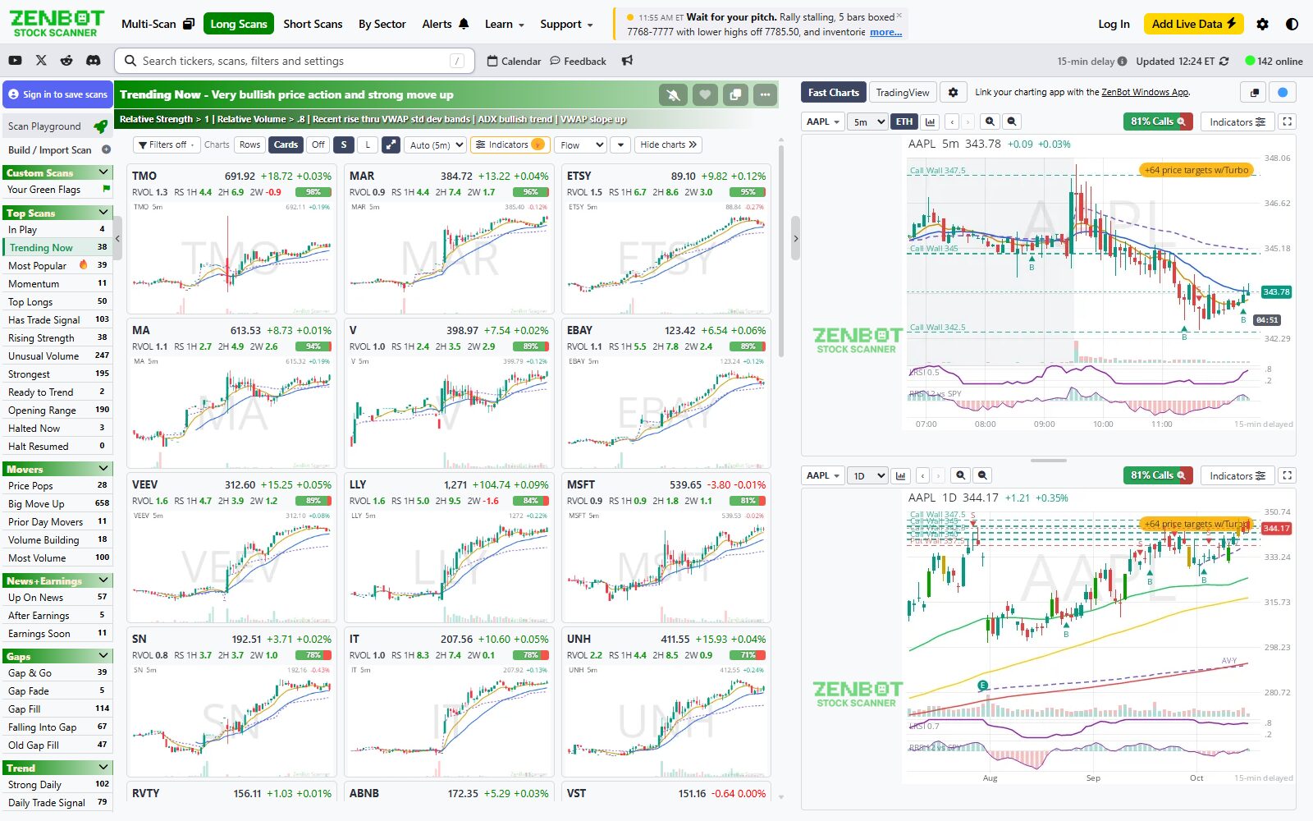Screen dimensions: 1313x821
Task: Open the 5m interval dropdown
Action: point(868,122)
